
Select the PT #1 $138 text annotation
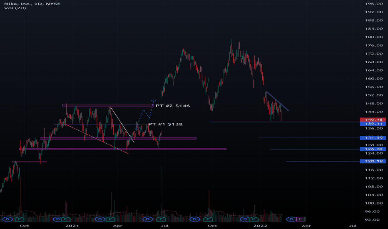pos(165,124)
